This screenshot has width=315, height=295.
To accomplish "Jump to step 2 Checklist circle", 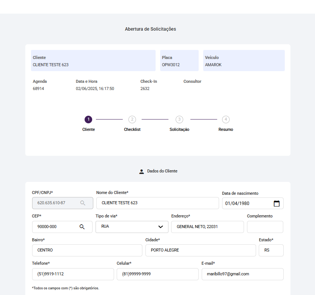I will [132, 120].
